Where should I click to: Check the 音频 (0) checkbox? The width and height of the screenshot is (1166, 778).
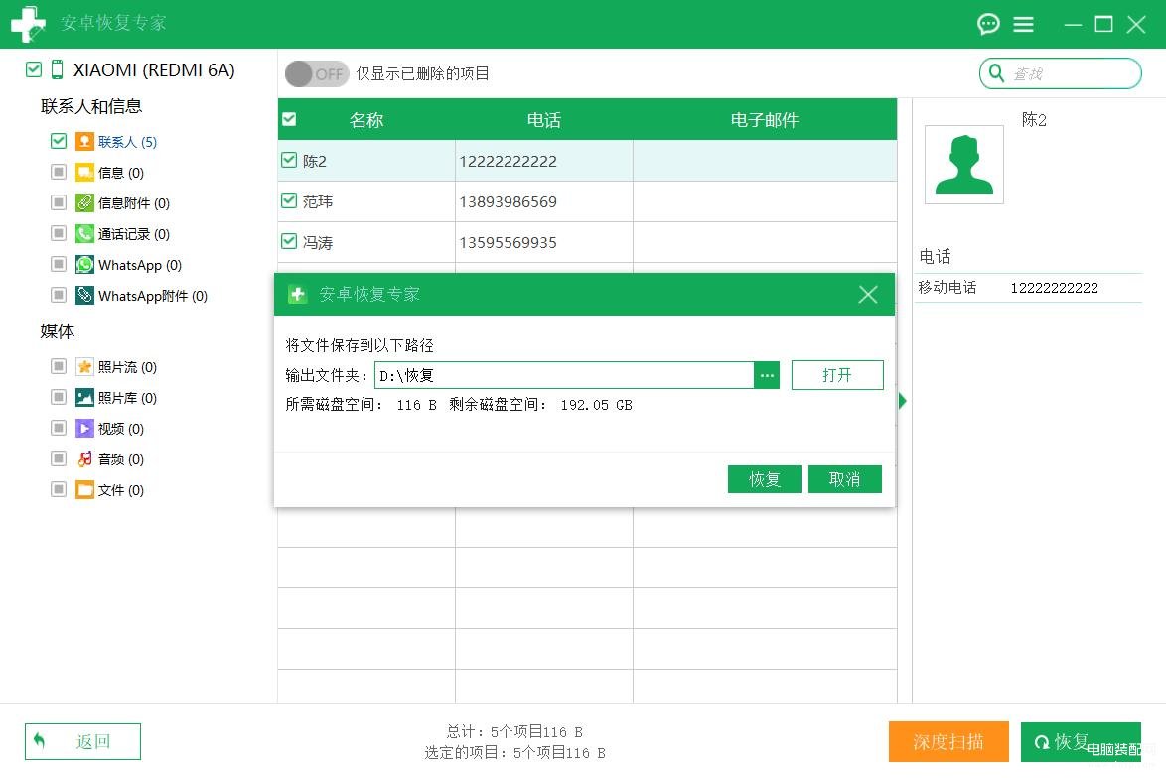tap(59, 458)
